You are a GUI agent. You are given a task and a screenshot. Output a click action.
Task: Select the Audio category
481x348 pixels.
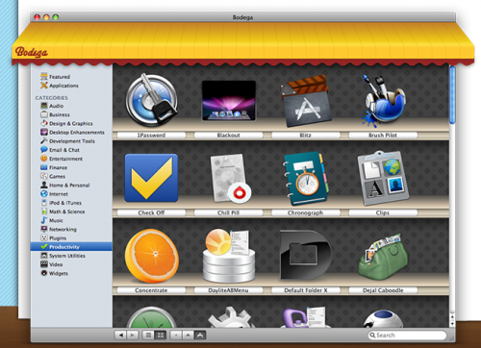[x=52, y=106]
